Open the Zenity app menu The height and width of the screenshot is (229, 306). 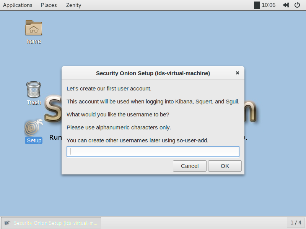click(x=73, y=5)
